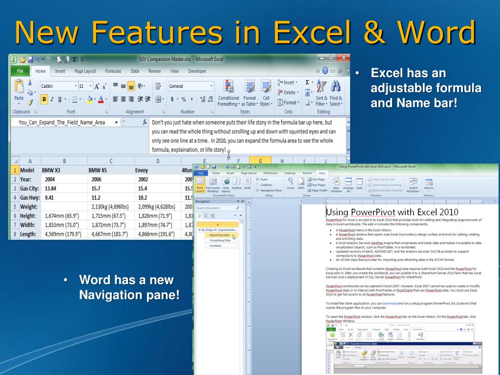Open Conditional Formatting in Excel
This screenshot has width=500, height=375.
click(x=229, y=93)
